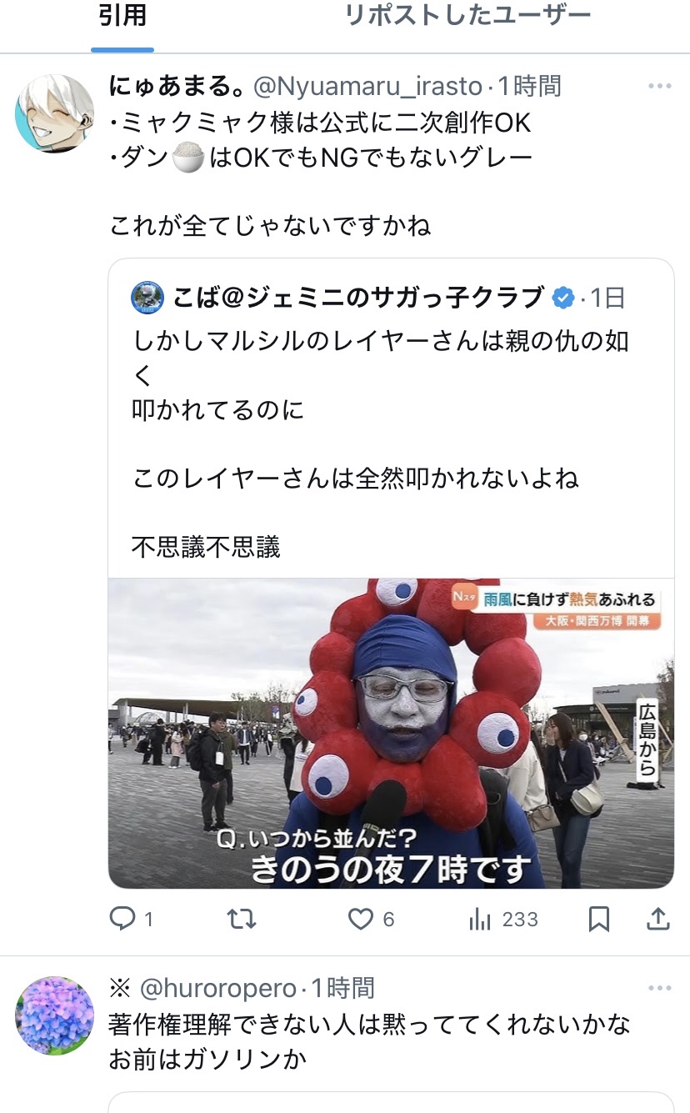Open view analytics showing 233

click(504, 919)
